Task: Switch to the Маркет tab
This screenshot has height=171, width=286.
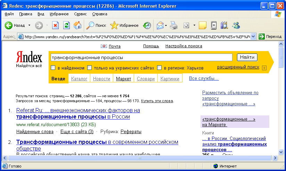Action: [123, 79]
